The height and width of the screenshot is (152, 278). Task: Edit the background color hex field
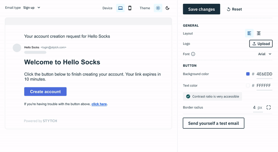[264, 74]
